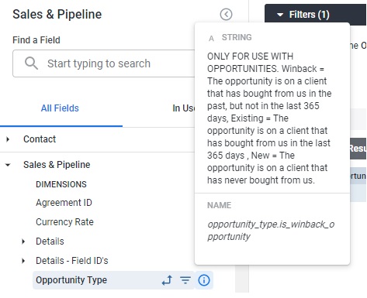The height and width of the screenshot is (298, 367).
Task: Collapse the field picker with the arrow icon
Action: point(226,15)
